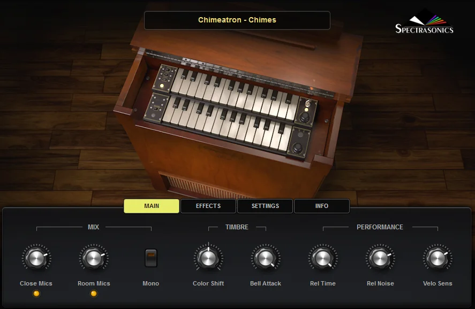Click the Rel Noise label
This screenshot has width=475, height=309.
click(380, 283)
